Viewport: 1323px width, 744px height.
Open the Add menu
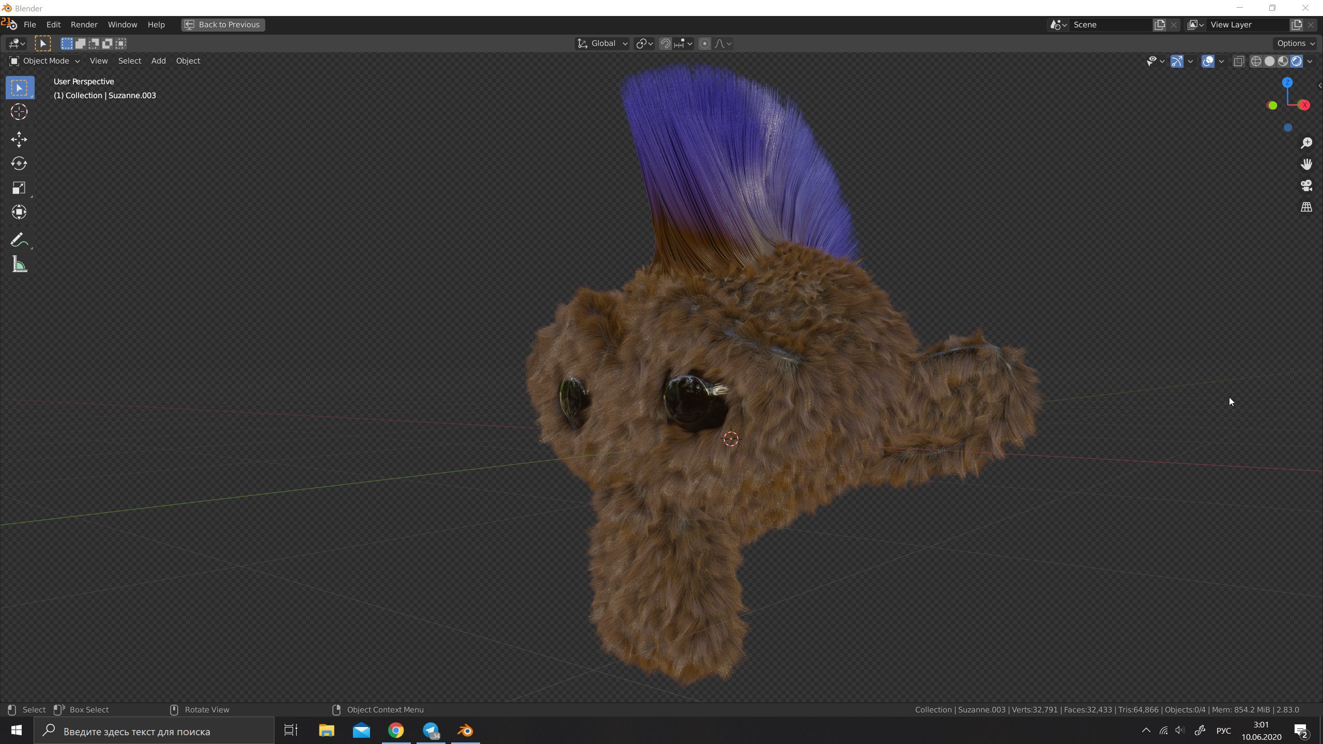[x=158, y=61]
